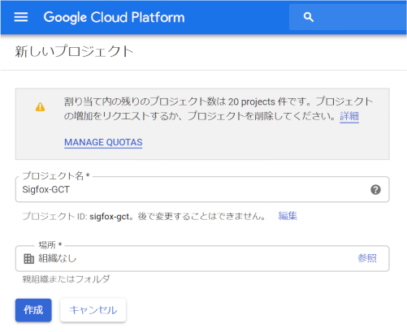The height and width of the screenshot is (332, 407).
Task: Click the magnifier search icon
Action: pyautogui.click(x=309, y=17)
